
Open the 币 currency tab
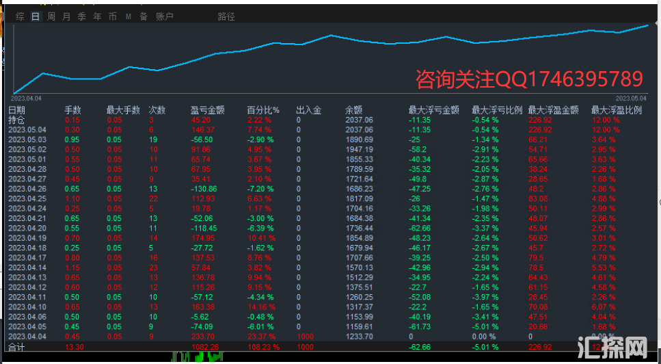coord(113,16)
